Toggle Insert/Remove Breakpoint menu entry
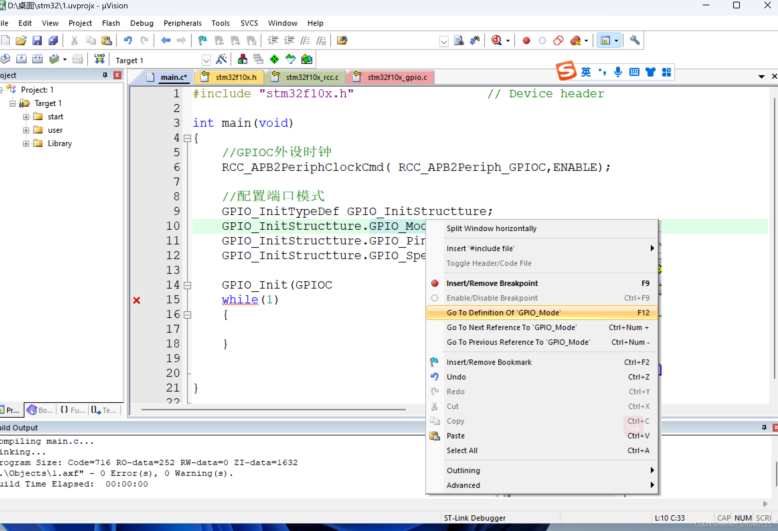Image resolution: width=778 pixels, height=531 pixels. [492, 283]
